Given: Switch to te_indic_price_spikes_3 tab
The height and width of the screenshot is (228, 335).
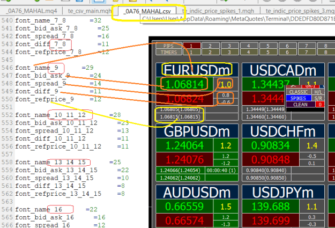Looking at the screenshot, I should [x=299, y=11].
